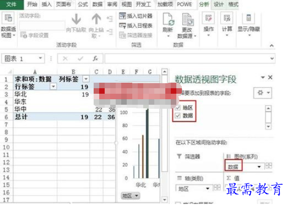Open the 列标签 filter dropdown
This screenshot has height=205, width=287.
tap(86, 79)
